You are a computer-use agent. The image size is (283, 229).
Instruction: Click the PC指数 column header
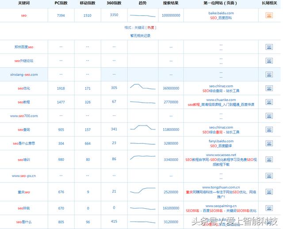[61, 3]
